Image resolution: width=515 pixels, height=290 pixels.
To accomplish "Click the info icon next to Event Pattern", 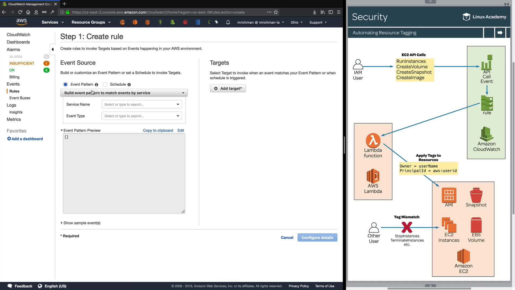I will click(x=97, y=85).
